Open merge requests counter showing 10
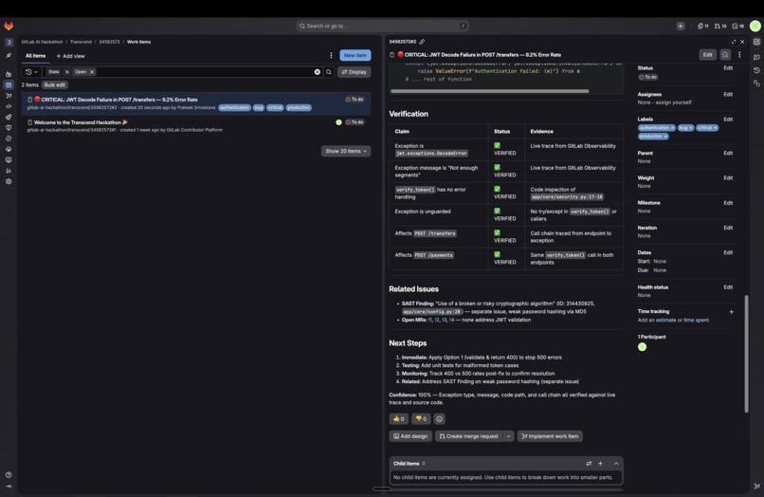 (x=720, y=26)
